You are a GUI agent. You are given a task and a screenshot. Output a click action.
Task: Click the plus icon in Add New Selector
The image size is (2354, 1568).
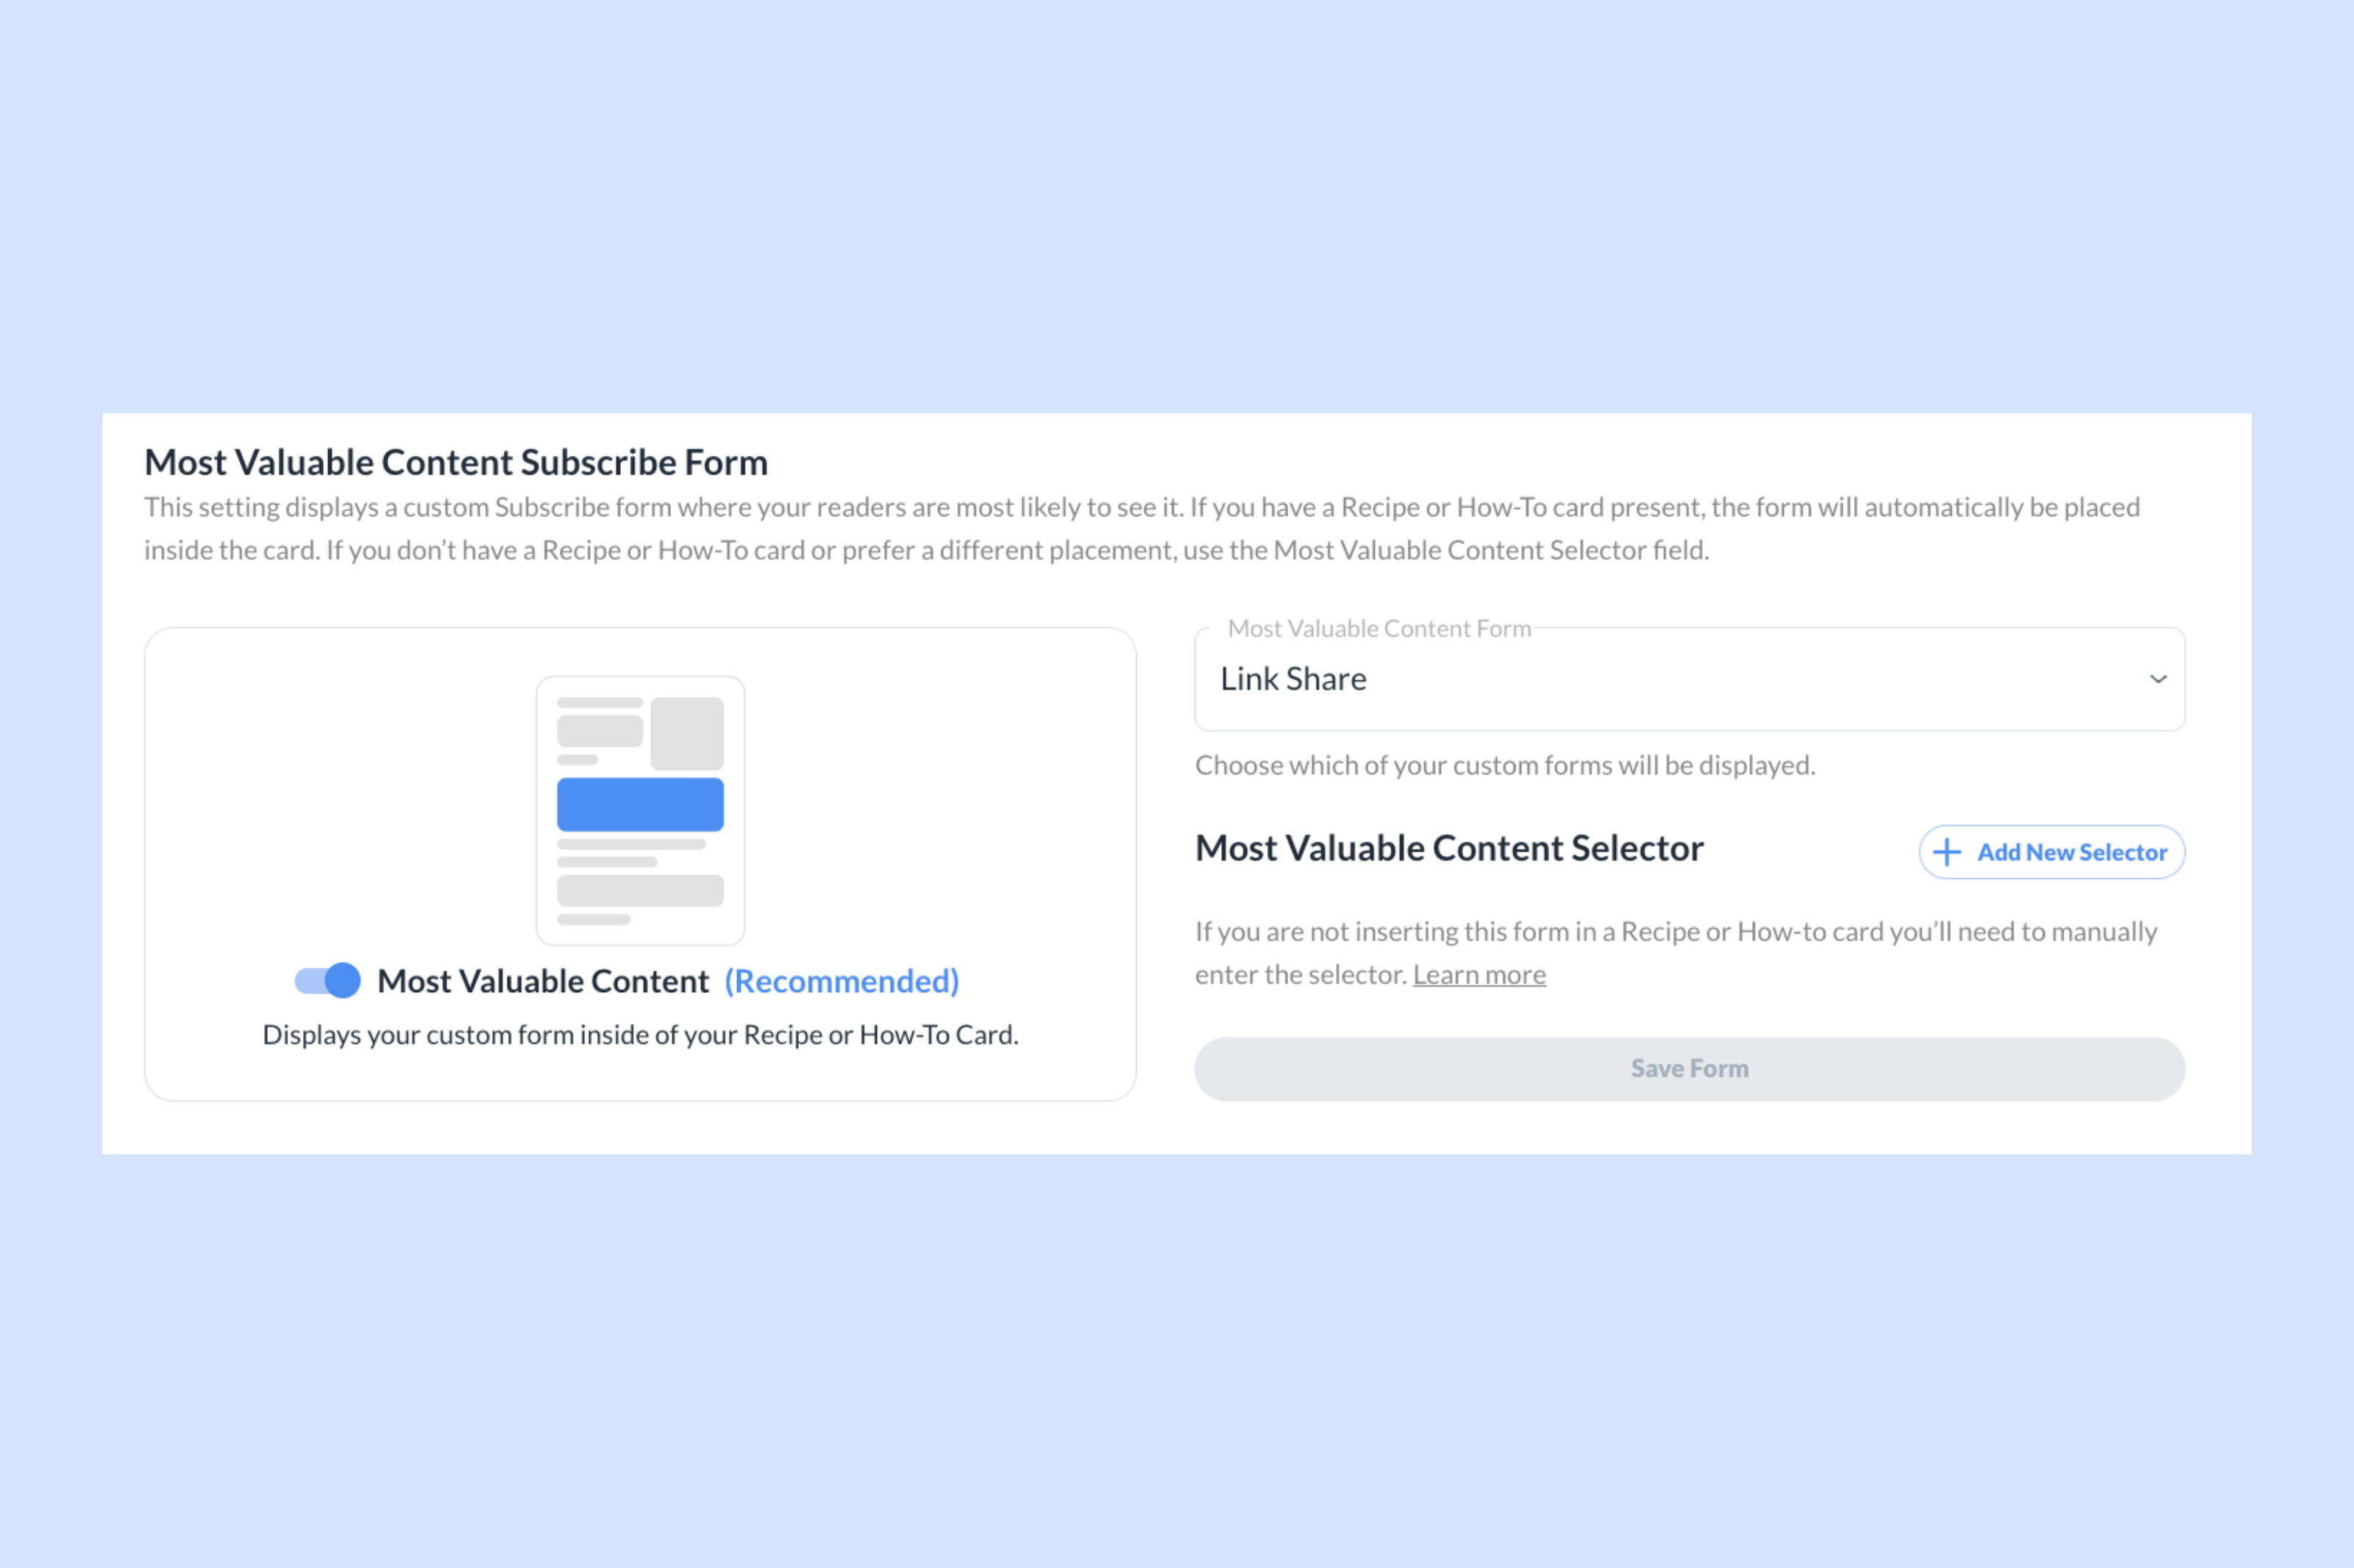(x=1946, y=852)
